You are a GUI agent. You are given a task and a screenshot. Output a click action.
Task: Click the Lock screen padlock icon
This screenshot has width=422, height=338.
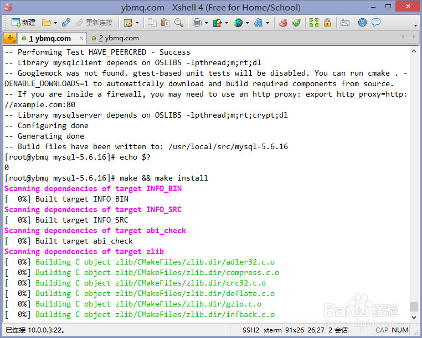point(327,23)
